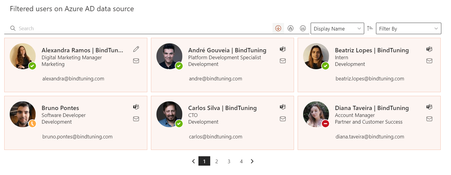The width and height of the screenshot is (451, 175).
Task: Open Teams chat with André Gouveia
Action: click(x=283, y=49)
